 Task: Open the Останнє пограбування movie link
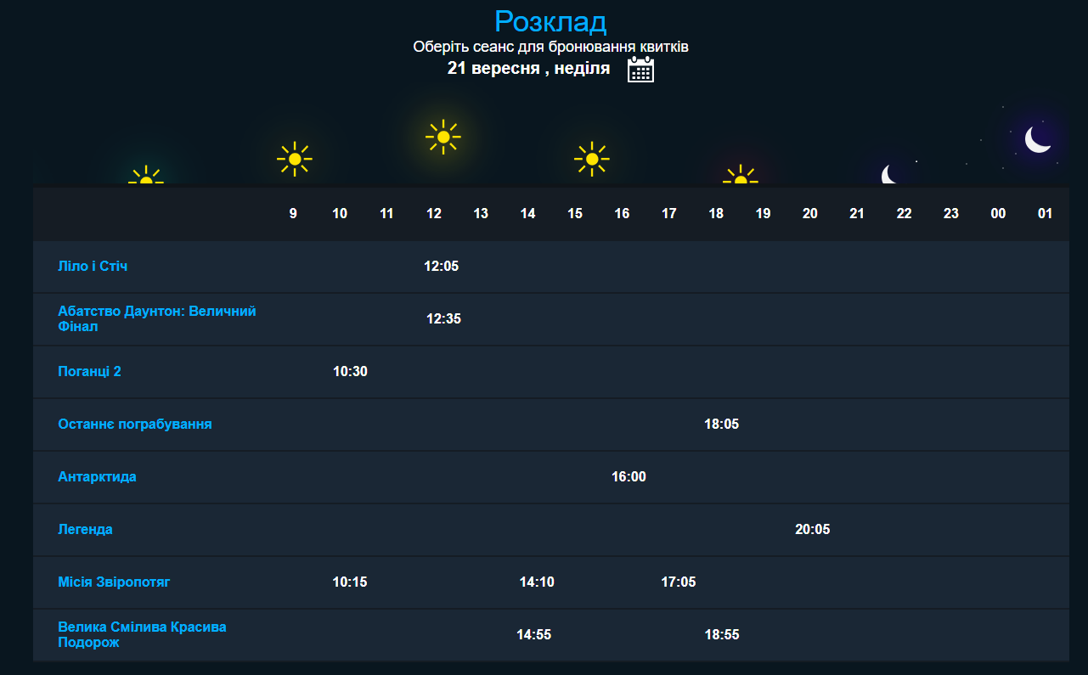click(x=134, y=425)
